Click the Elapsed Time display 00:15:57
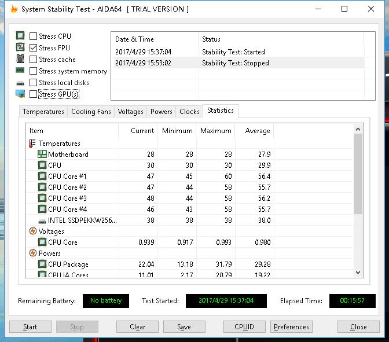389x342 pixels. click(353, 300)
